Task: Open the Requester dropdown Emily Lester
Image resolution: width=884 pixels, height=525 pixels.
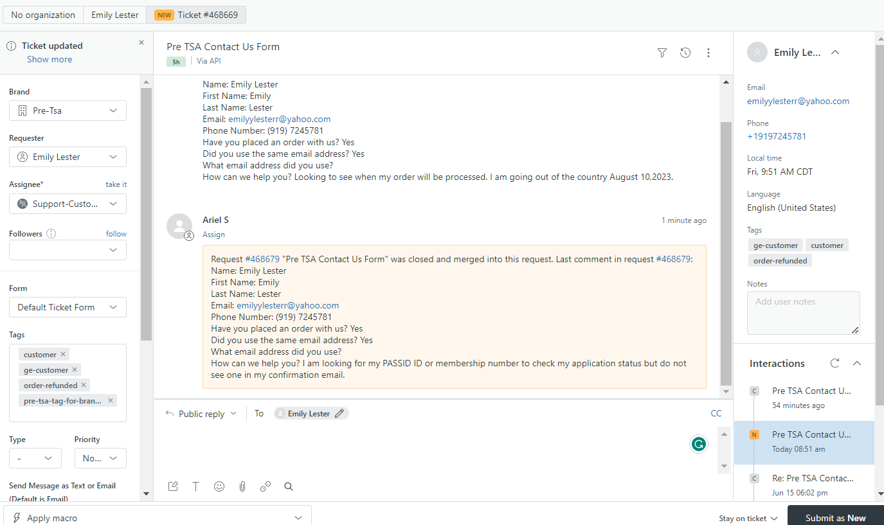Action: click(x=68, y=157)
